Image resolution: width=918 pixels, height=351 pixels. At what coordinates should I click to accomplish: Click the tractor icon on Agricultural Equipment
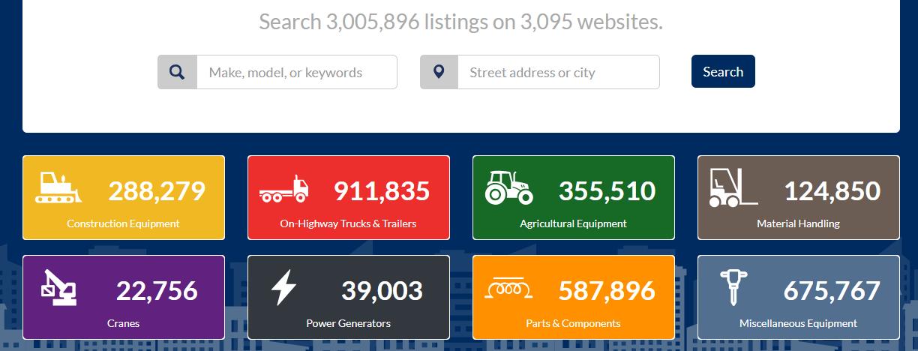[509, 187]
